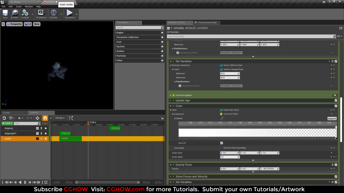The width and height of the screenshot is (344, 193).
Task: Expand the Update Age module
Action: [170, 101]
